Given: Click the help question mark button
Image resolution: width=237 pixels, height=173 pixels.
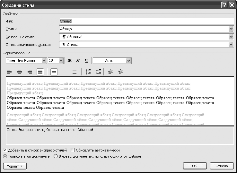Looking at the screenshot, I should pyautogui.click(x=224, y=5).
